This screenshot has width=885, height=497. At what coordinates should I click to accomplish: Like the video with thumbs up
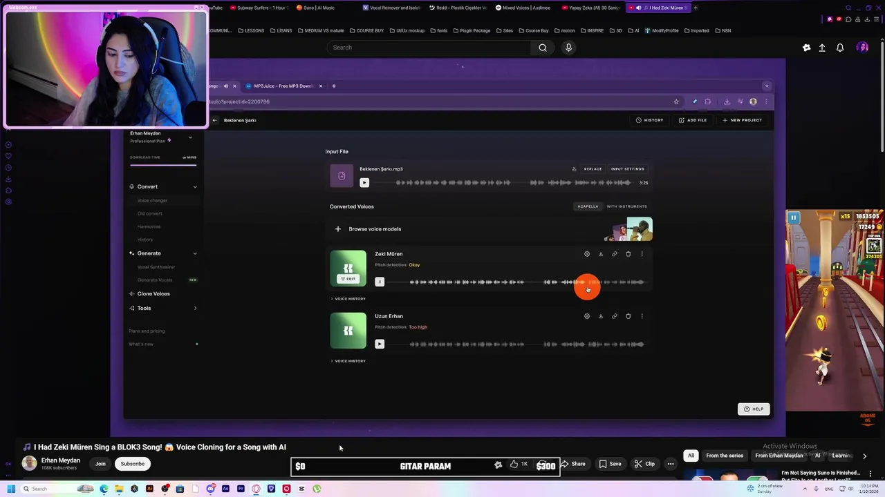(514, 464)
